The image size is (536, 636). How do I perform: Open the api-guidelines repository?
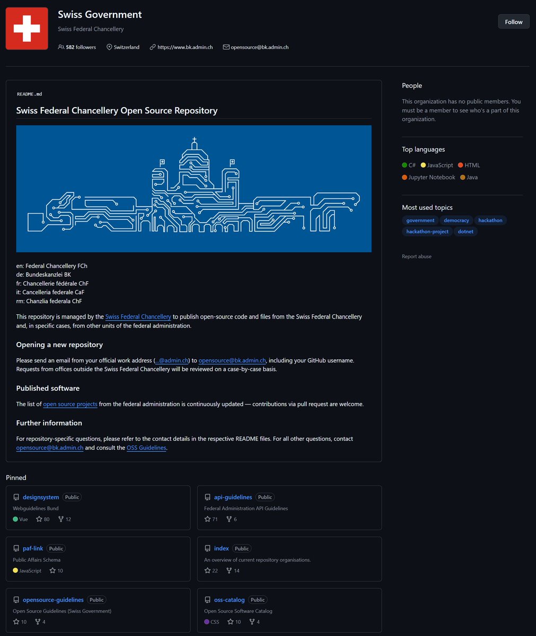click(x=233, y=497)
